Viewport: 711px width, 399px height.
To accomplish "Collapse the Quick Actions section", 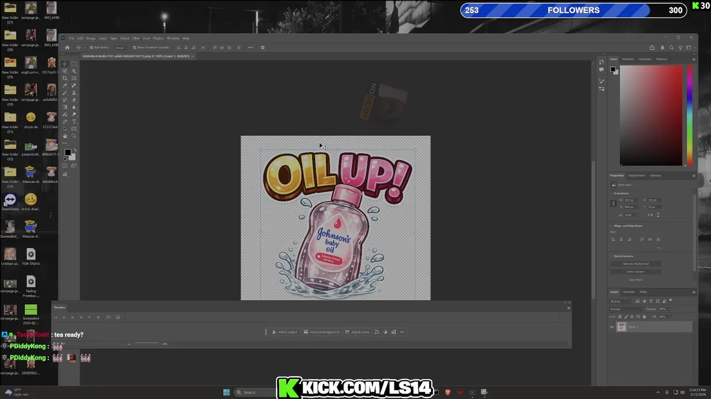I will click(x=610, y=256).
